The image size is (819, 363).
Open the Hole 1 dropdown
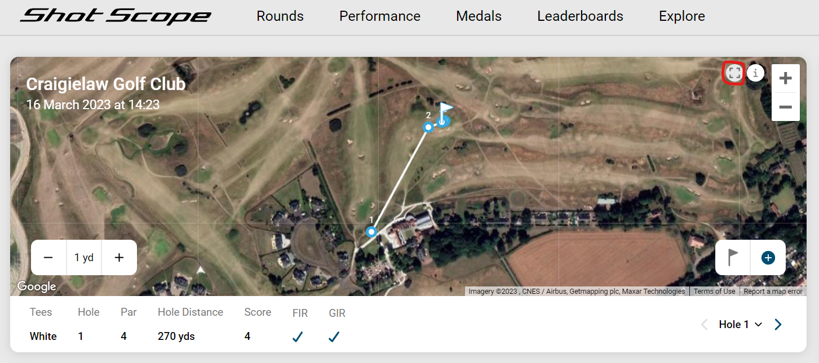(740, 324)
